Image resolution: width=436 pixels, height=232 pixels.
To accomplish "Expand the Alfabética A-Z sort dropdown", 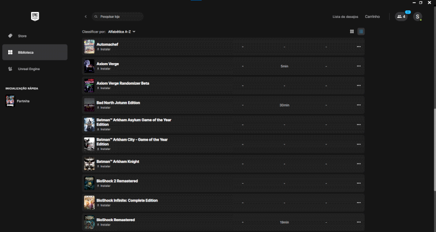I will click(122, 32).
